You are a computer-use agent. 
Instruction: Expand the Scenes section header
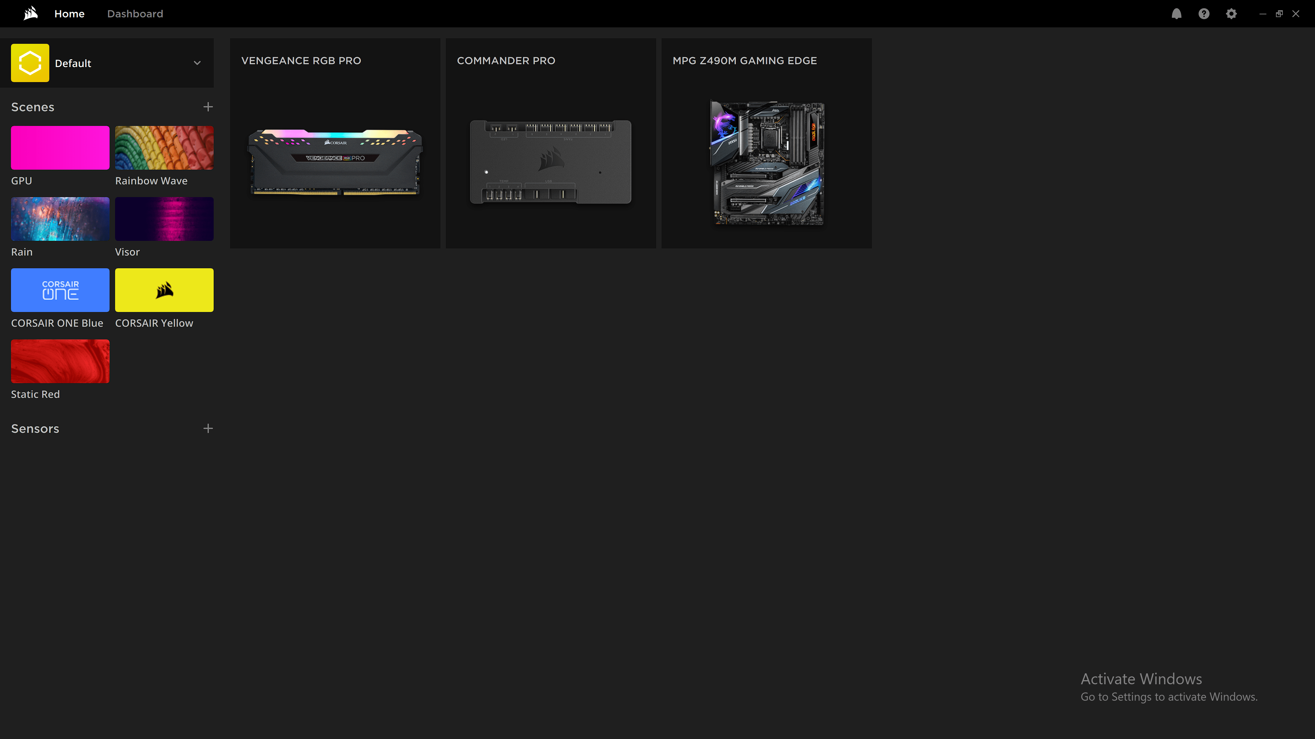click(x=32, y=107)
